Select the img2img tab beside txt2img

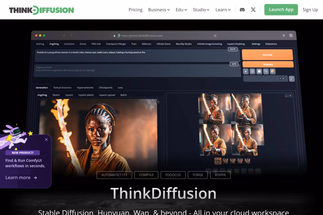(x=54, y=44)
